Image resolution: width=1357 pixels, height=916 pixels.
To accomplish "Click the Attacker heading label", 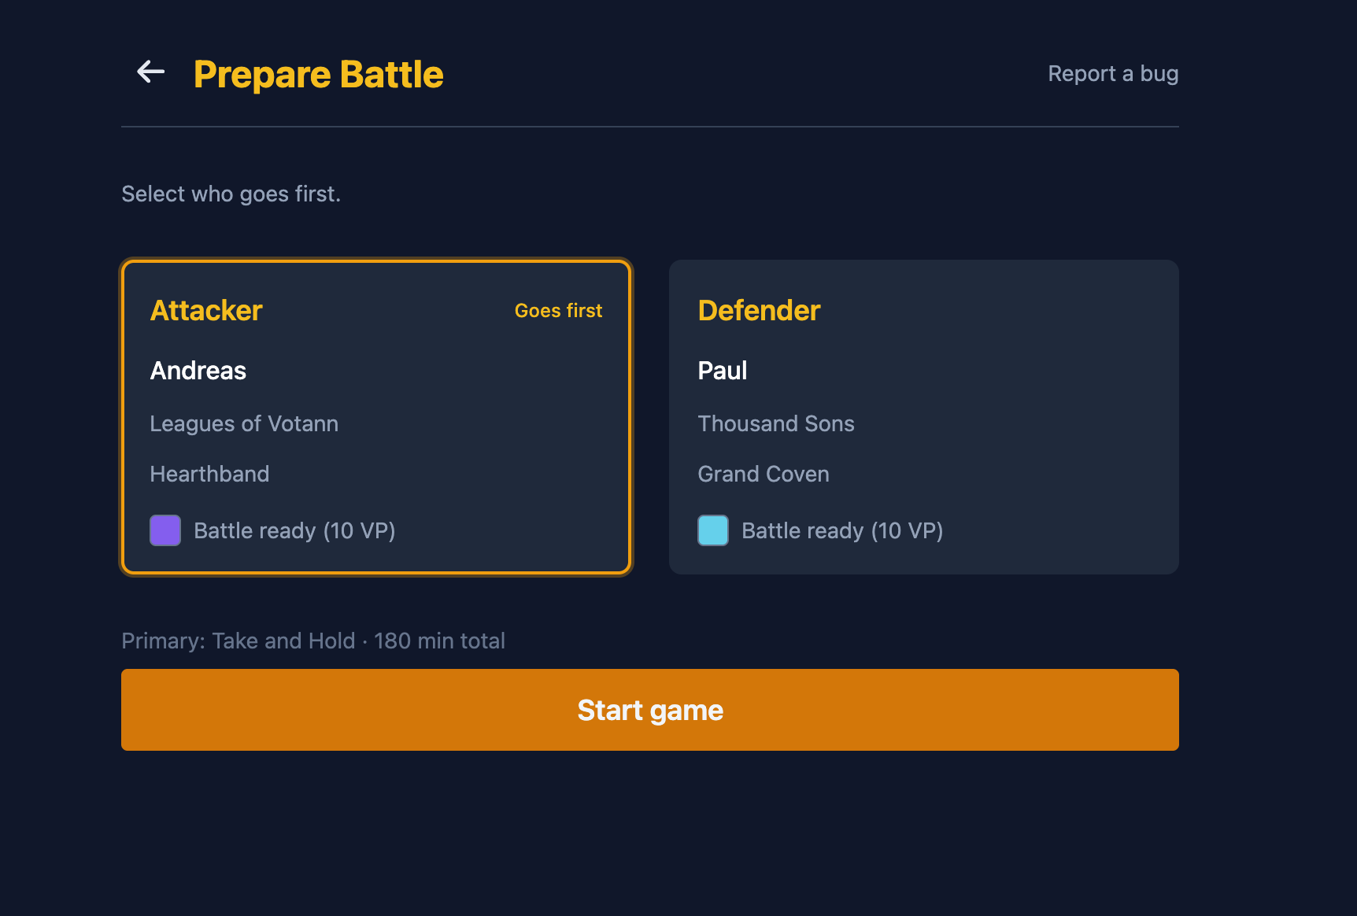I will coord(205,310).
